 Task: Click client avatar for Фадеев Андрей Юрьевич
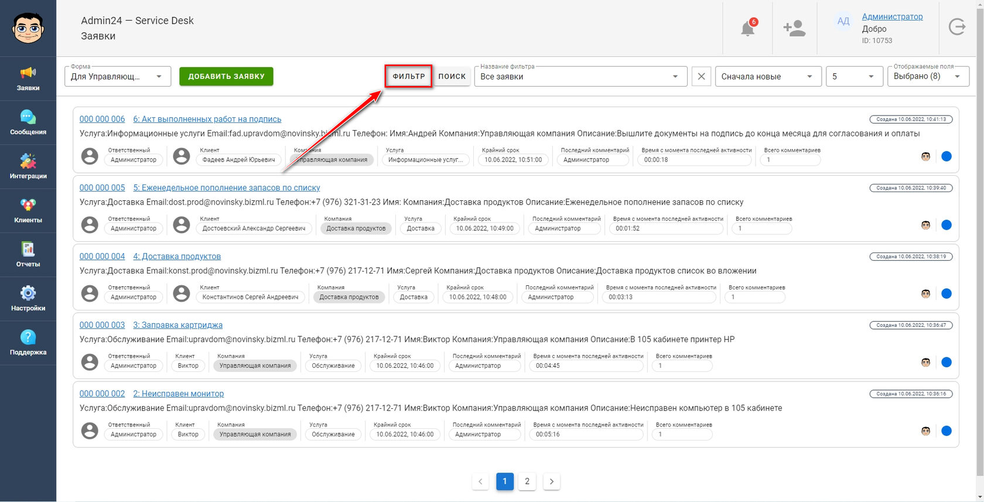(182, 156)
